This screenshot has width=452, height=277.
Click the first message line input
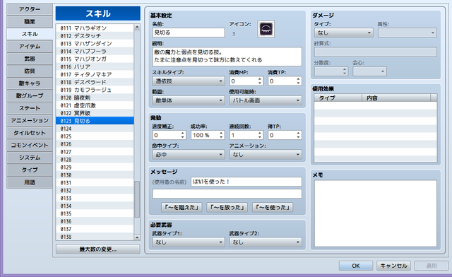point(246,182)
